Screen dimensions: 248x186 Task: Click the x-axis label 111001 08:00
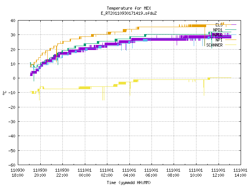pos(174,173)
